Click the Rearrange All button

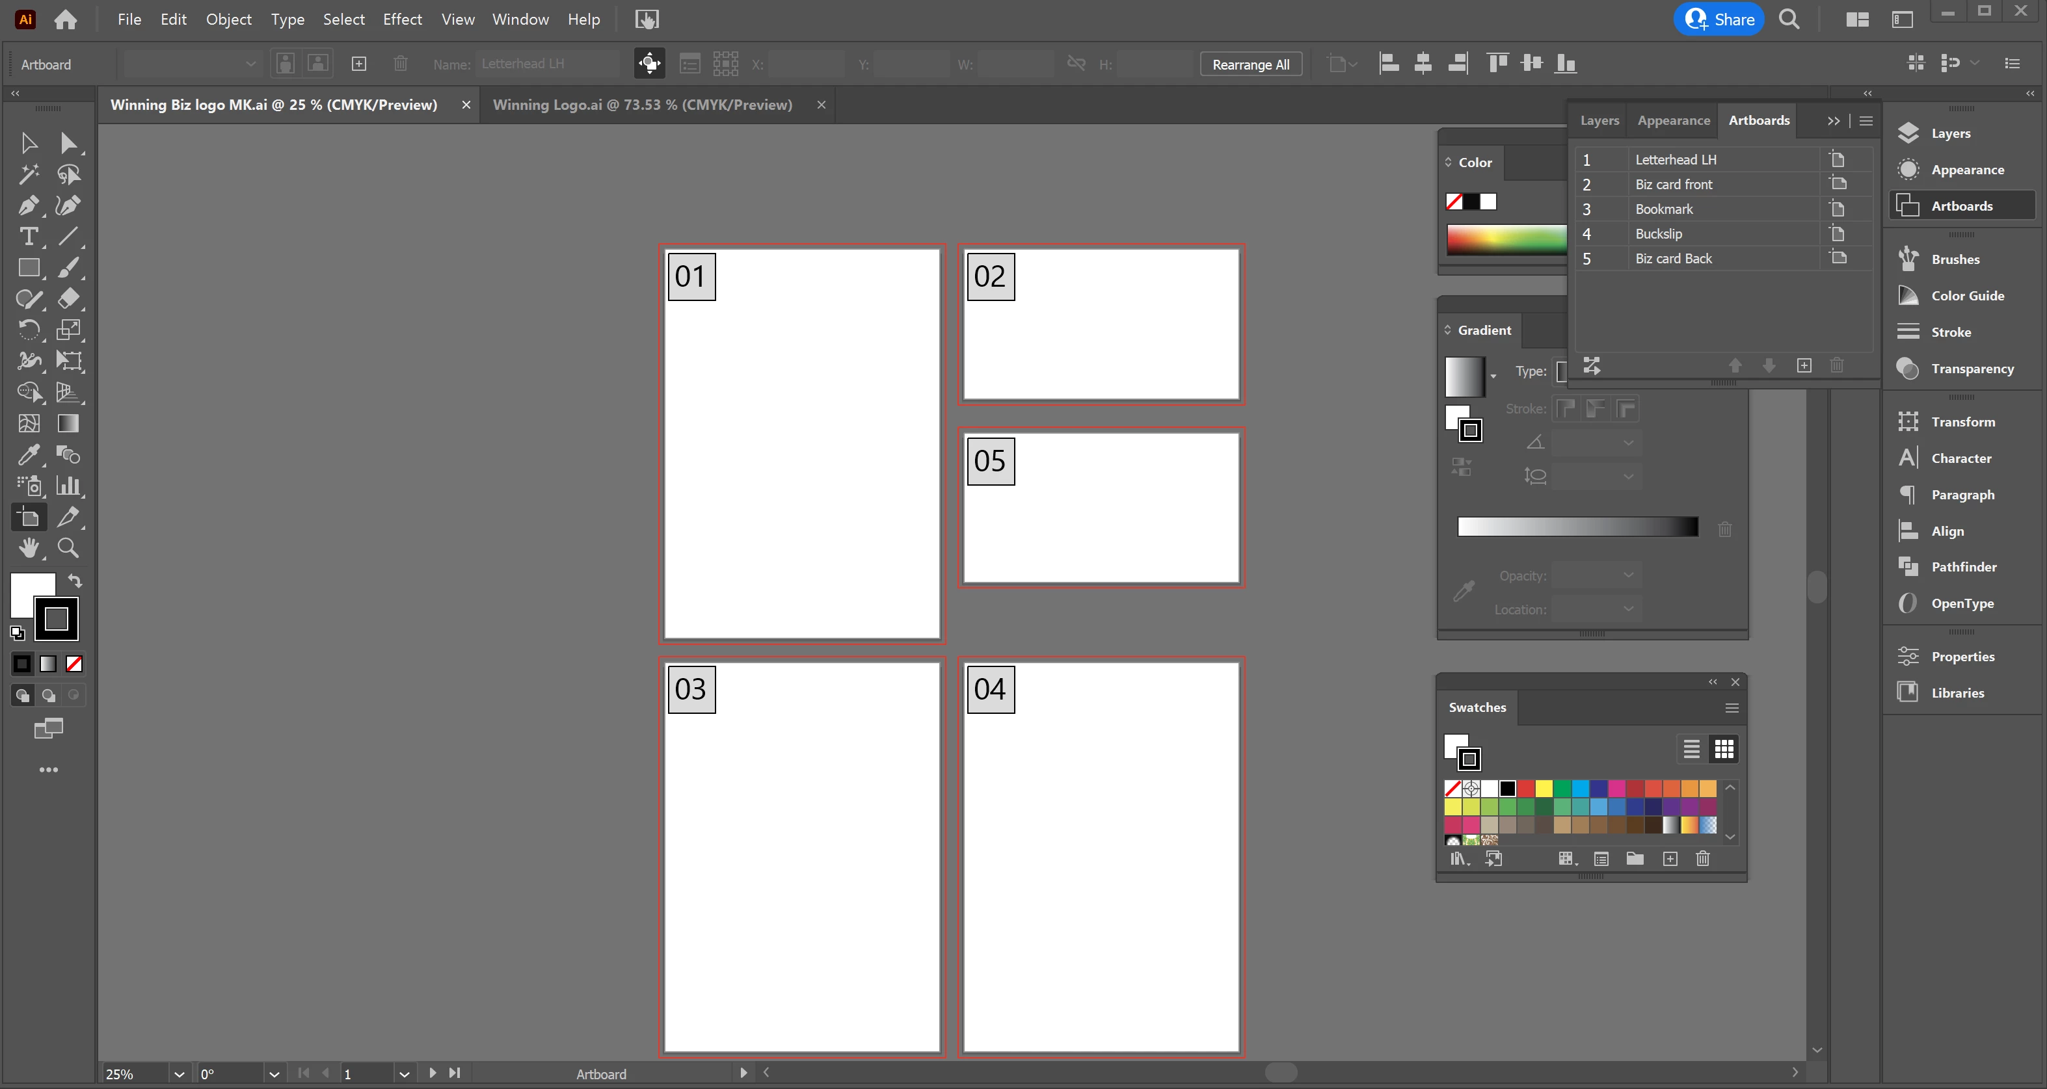1251,64
